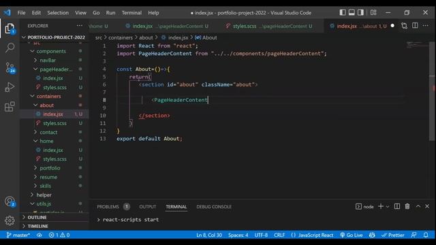Change encoding via UTF-8 indicator

(x=261, y=235)
